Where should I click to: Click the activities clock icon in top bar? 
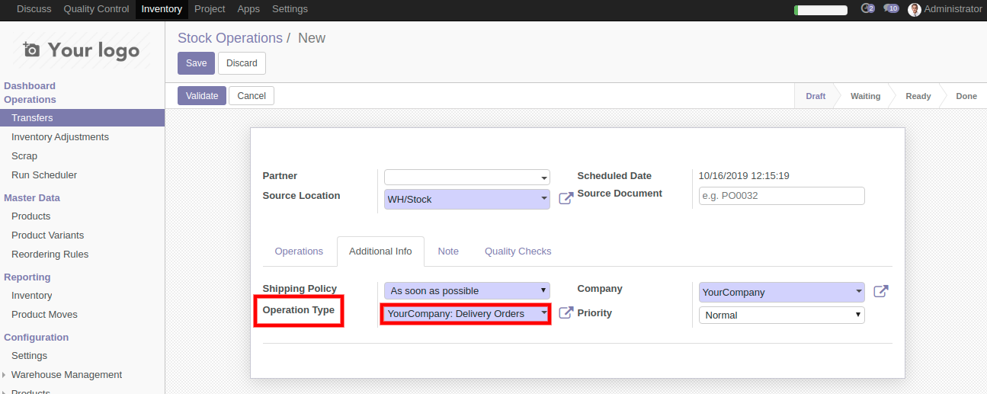point(867,9)
